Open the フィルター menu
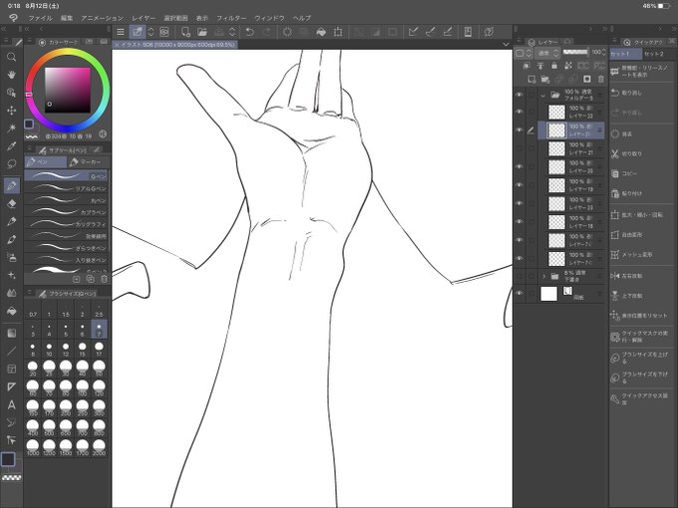The width and height of the screenshot is (678, 508). coord(231,18)
